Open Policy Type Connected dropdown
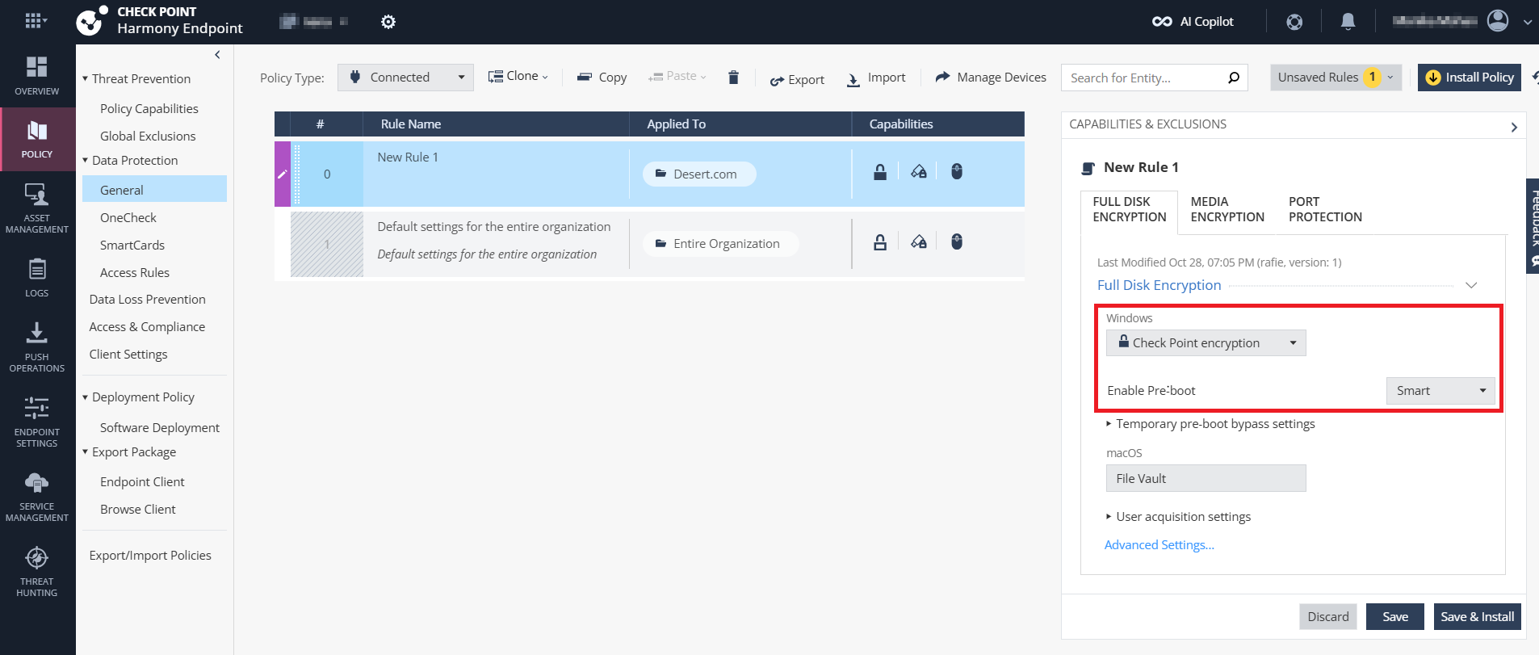The image size is (1539, 655). [x=405, y=78]
